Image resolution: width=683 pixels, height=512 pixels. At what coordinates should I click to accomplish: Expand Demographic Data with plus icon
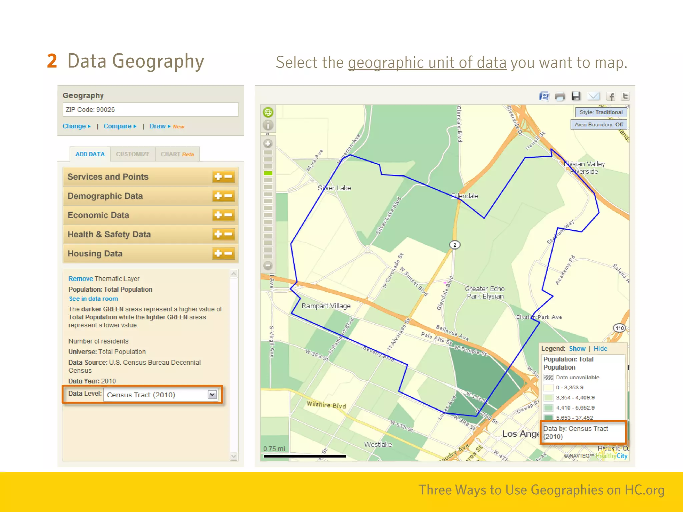[x=218, y=196]
